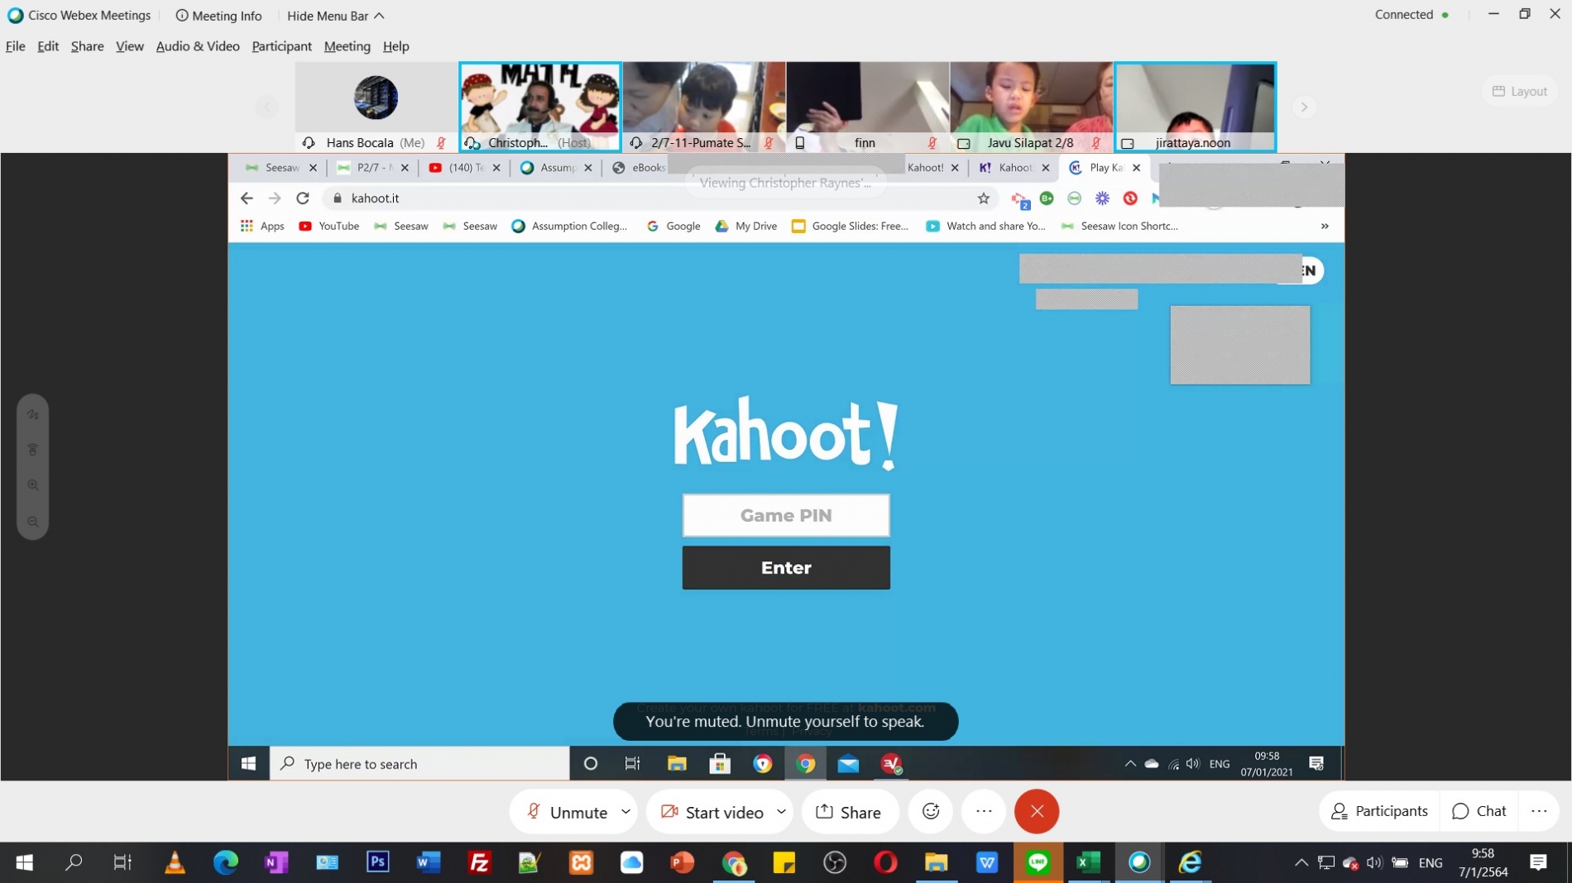The width and height of the screenshot is (1572, 883).
Task: Open Internet Explorer from taskbar
Action: (x=1190, y=862)
